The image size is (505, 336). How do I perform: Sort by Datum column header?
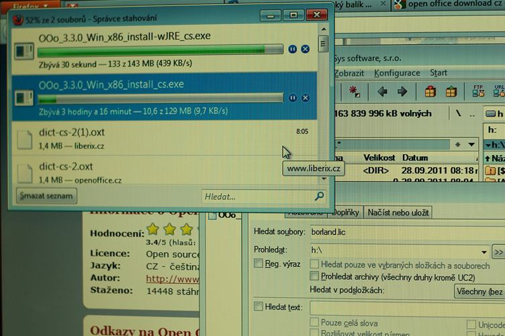pos(415,158)
